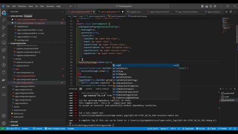Toggle primary side bar layout icon
Viewport: 238px width, 134px height.
[203, 6]
